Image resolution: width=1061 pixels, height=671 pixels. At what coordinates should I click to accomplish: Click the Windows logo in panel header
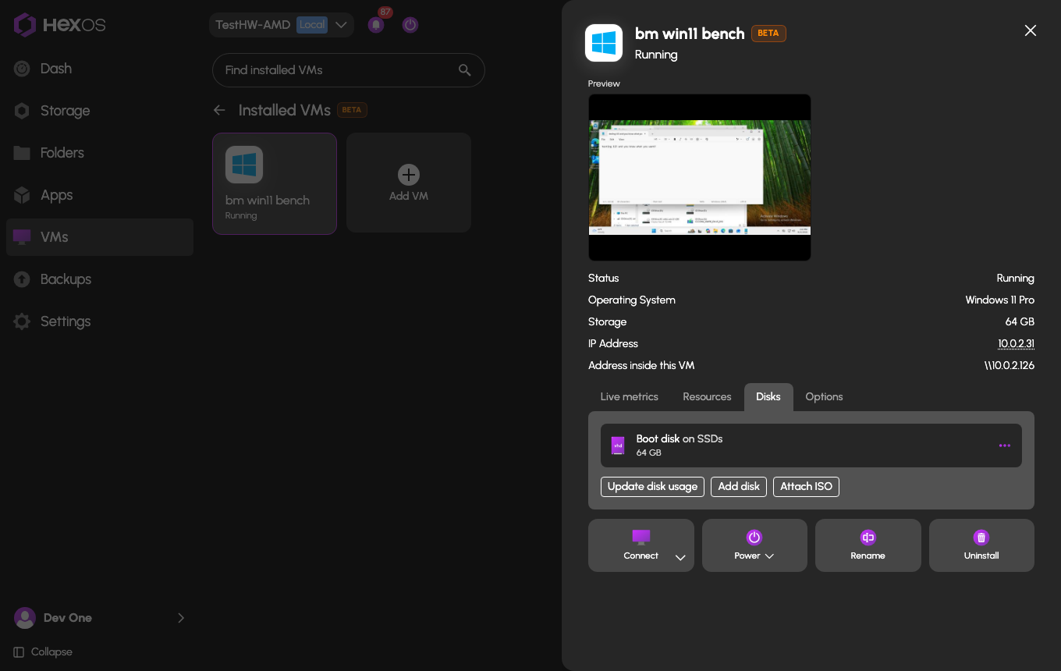[604, 43]
